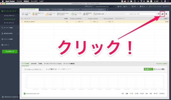171x100 pixels.
Task: Switch to the ランキングの詳細 workspace tab
Action: coord(57,10)
